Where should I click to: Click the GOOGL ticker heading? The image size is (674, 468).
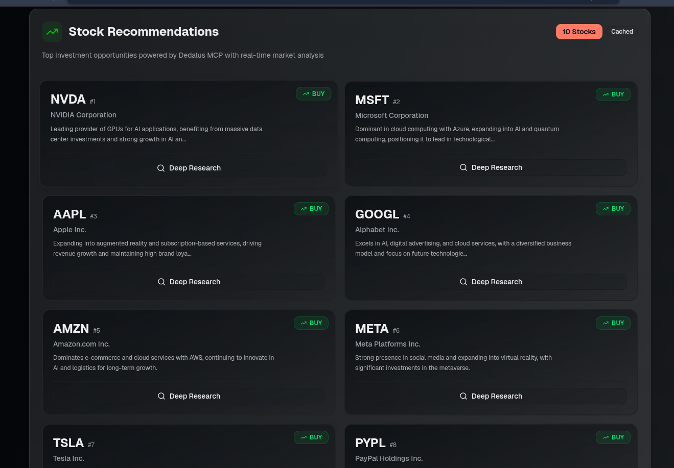click(x=377, y=214)
